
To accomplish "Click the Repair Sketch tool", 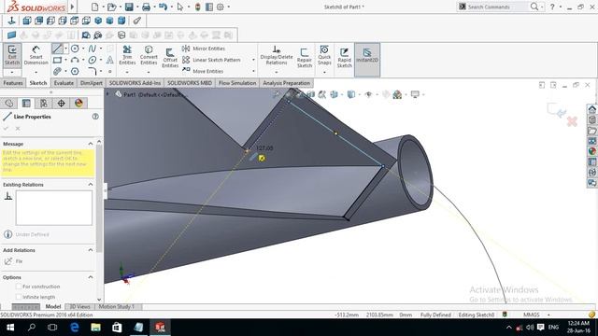I will [305, 58].
